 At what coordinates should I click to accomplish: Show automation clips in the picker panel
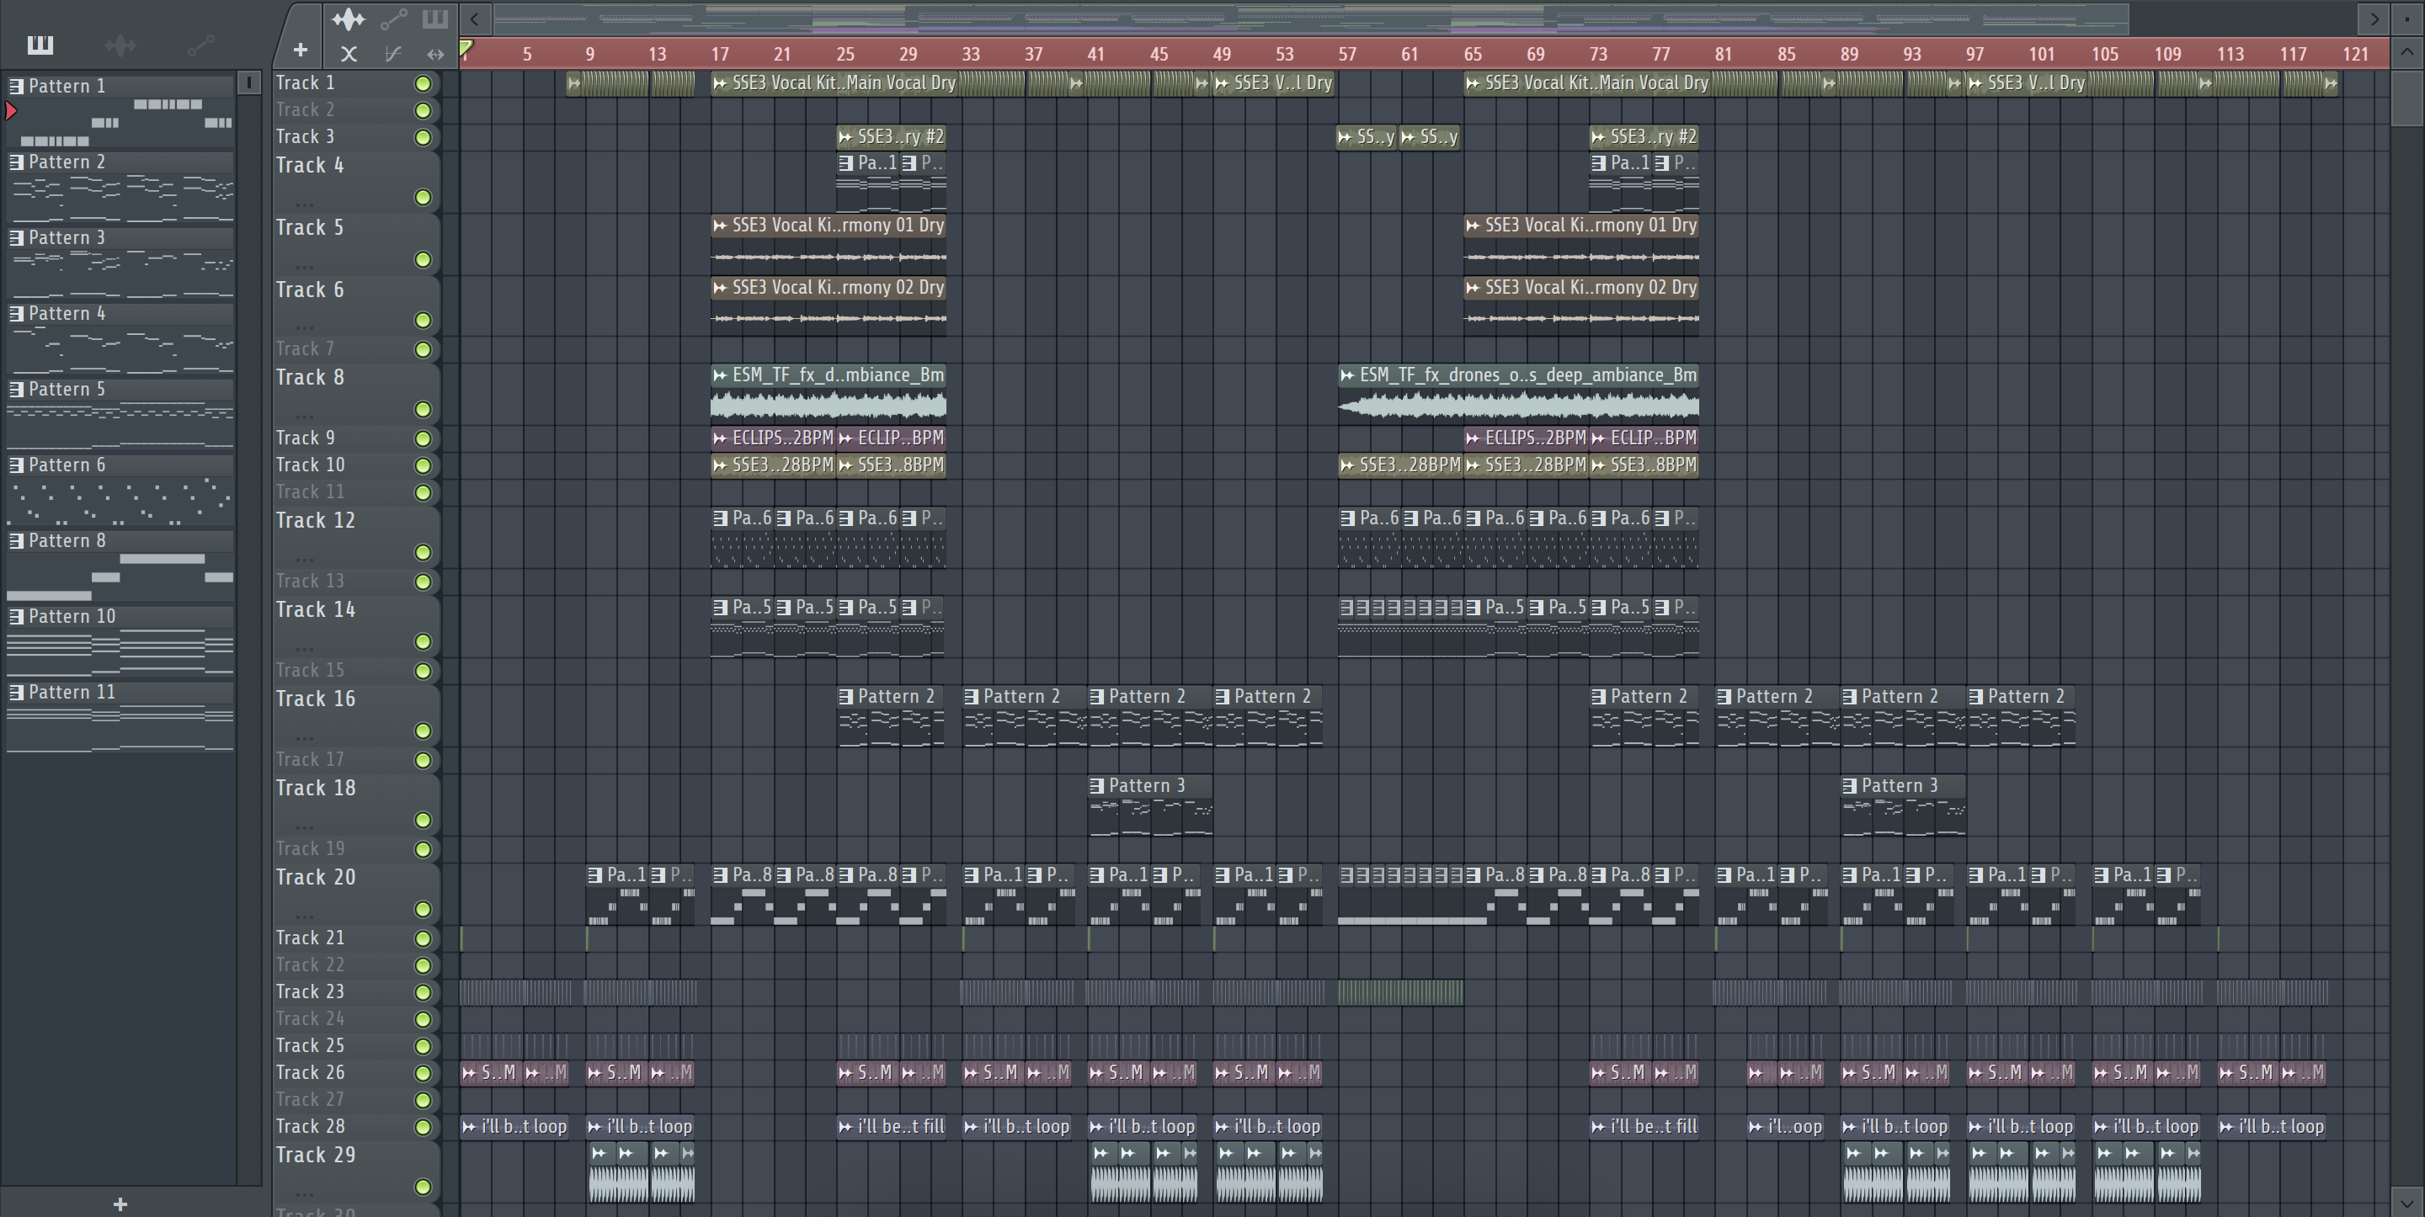pos(200,45)
